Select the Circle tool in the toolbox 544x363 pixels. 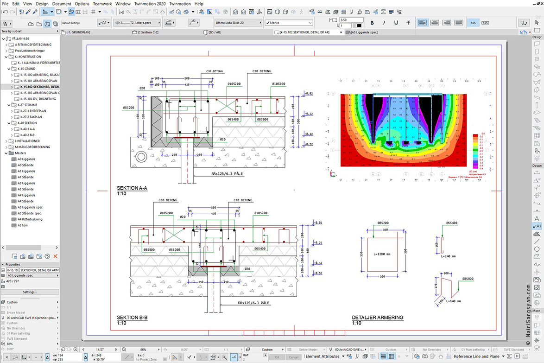click(x=537, y=249)
